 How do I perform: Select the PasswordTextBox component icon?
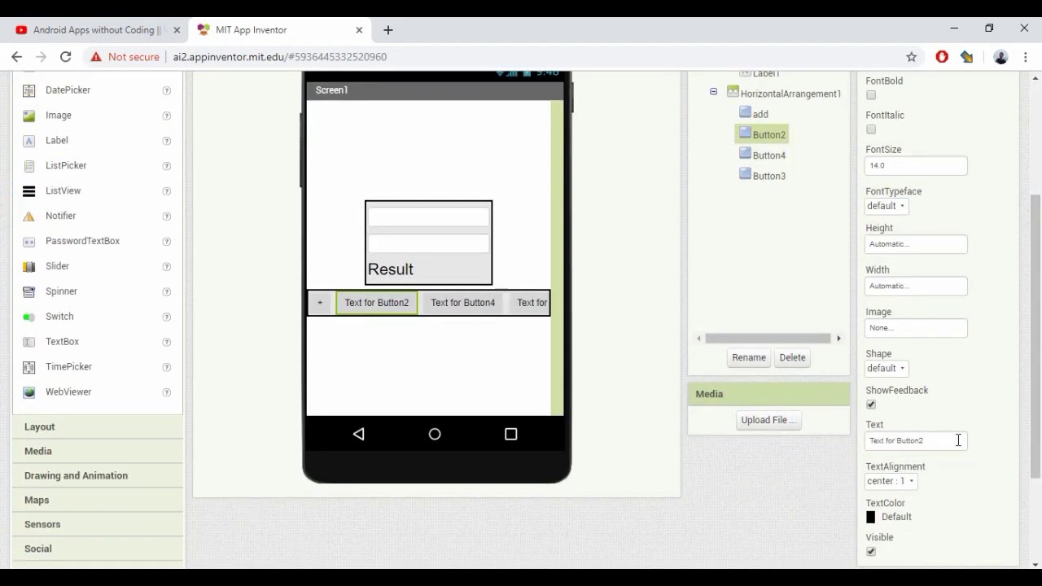click(29, 242)
